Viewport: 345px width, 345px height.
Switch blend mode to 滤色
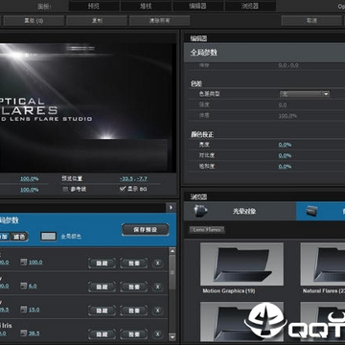click(19, 237)
